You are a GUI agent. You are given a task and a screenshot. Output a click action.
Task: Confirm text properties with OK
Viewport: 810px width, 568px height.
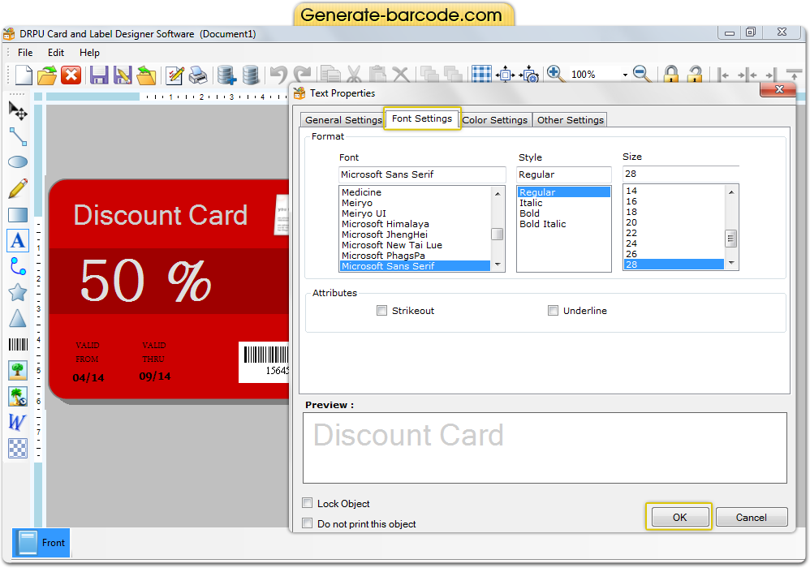(x=679, y=517)
